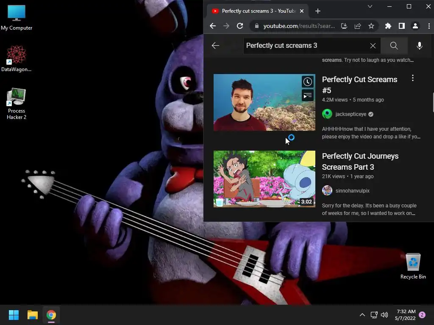434x325 pixels.
Task: Open Chrome extensions puzzle icon
Action: tap(388, 26)
